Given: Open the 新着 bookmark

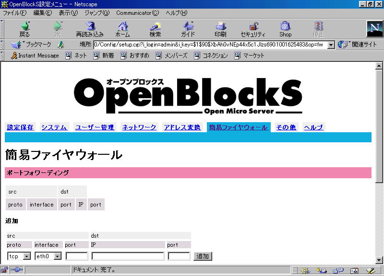Looking at the screenshot, I should pos(104,56).
